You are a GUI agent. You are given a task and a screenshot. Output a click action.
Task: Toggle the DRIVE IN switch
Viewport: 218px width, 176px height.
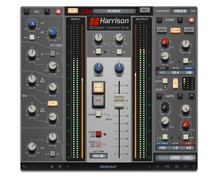[119, 52]
